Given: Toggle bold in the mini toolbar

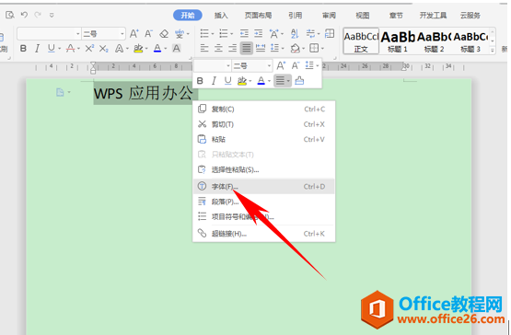Looking at the screenshot, I should [200, 80].
